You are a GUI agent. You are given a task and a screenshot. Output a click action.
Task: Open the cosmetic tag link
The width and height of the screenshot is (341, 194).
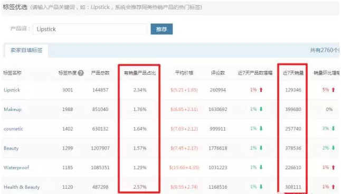(13, 128)
